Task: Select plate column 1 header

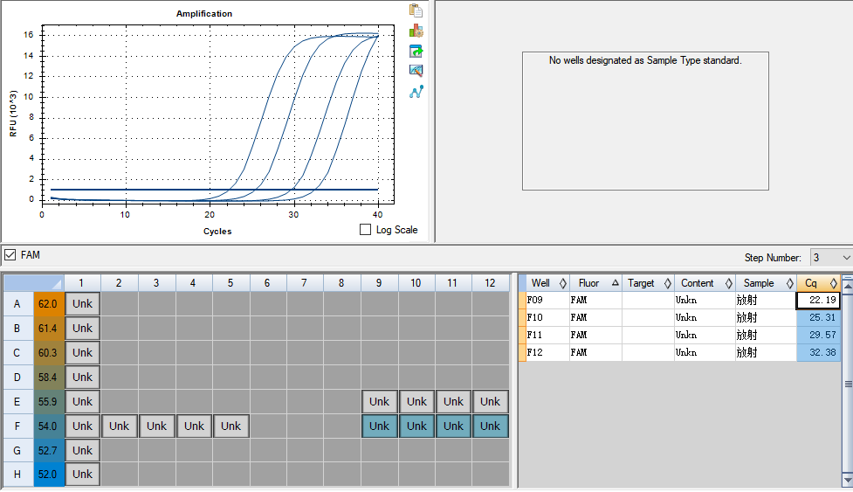Action: click(81, 283)
